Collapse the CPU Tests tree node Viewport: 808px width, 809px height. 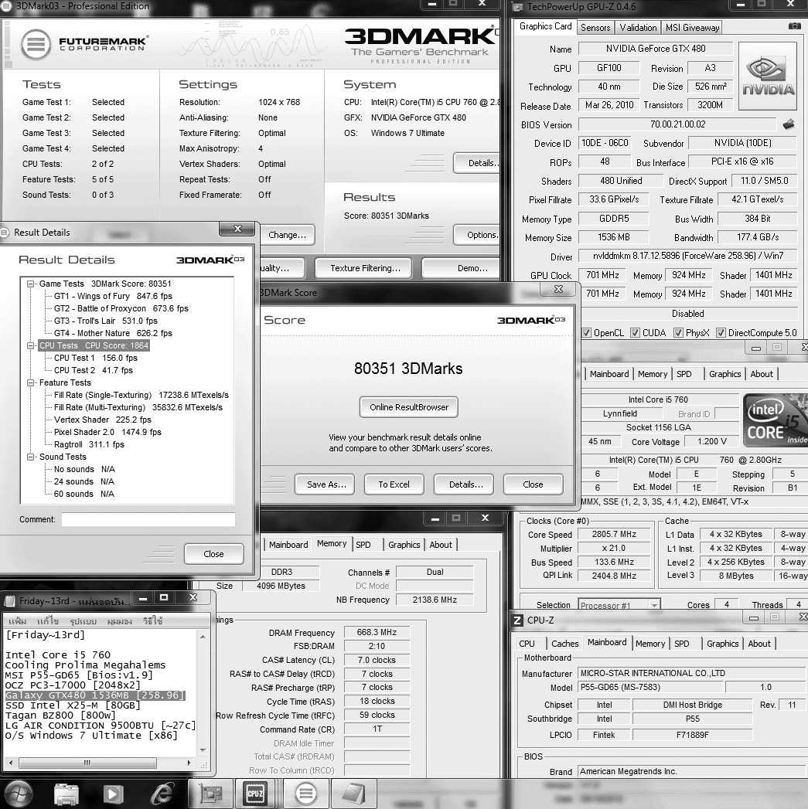pos(30,345)
